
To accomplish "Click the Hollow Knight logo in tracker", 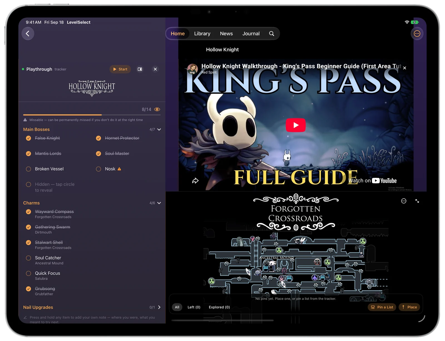I will coord(92,88).
